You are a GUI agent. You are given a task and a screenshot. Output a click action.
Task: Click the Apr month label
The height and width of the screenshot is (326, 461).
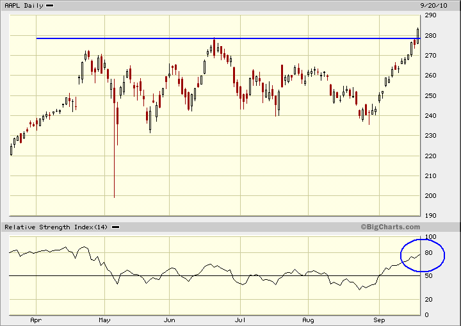(36, 320)
